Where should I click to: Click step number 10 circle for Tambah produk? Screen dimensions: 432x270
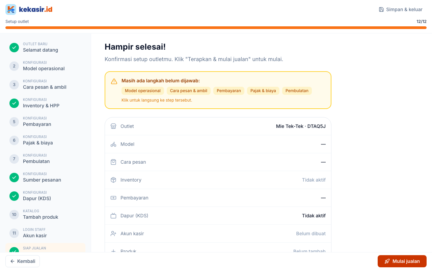click(14, 215)
